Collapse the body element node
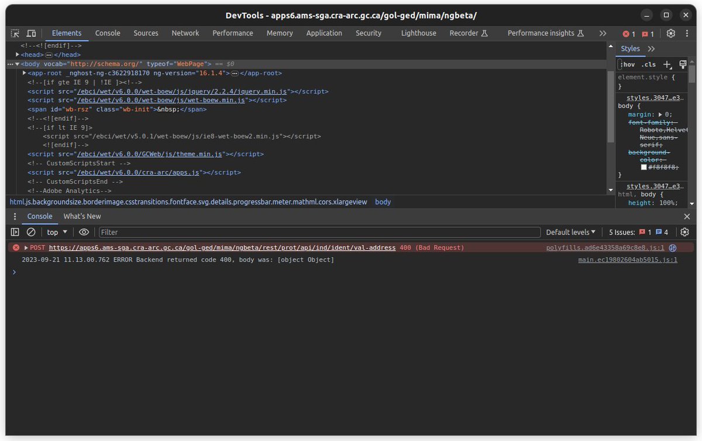The width and height of the screenshot is (702, 441). coord(18,64)
